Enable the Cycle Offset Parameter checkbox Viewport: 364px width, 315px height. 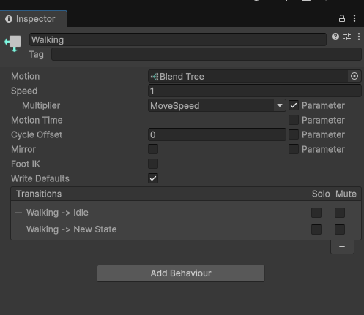[x=294, y=134]
